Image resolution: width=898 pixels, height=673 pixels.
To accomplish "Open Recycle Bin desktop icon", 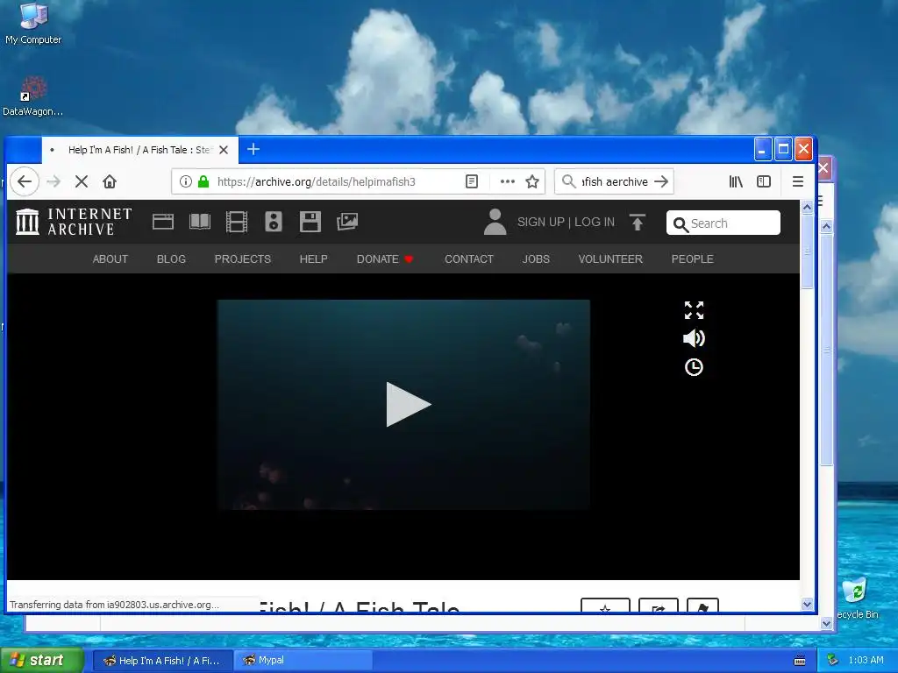I will [858, 599].
